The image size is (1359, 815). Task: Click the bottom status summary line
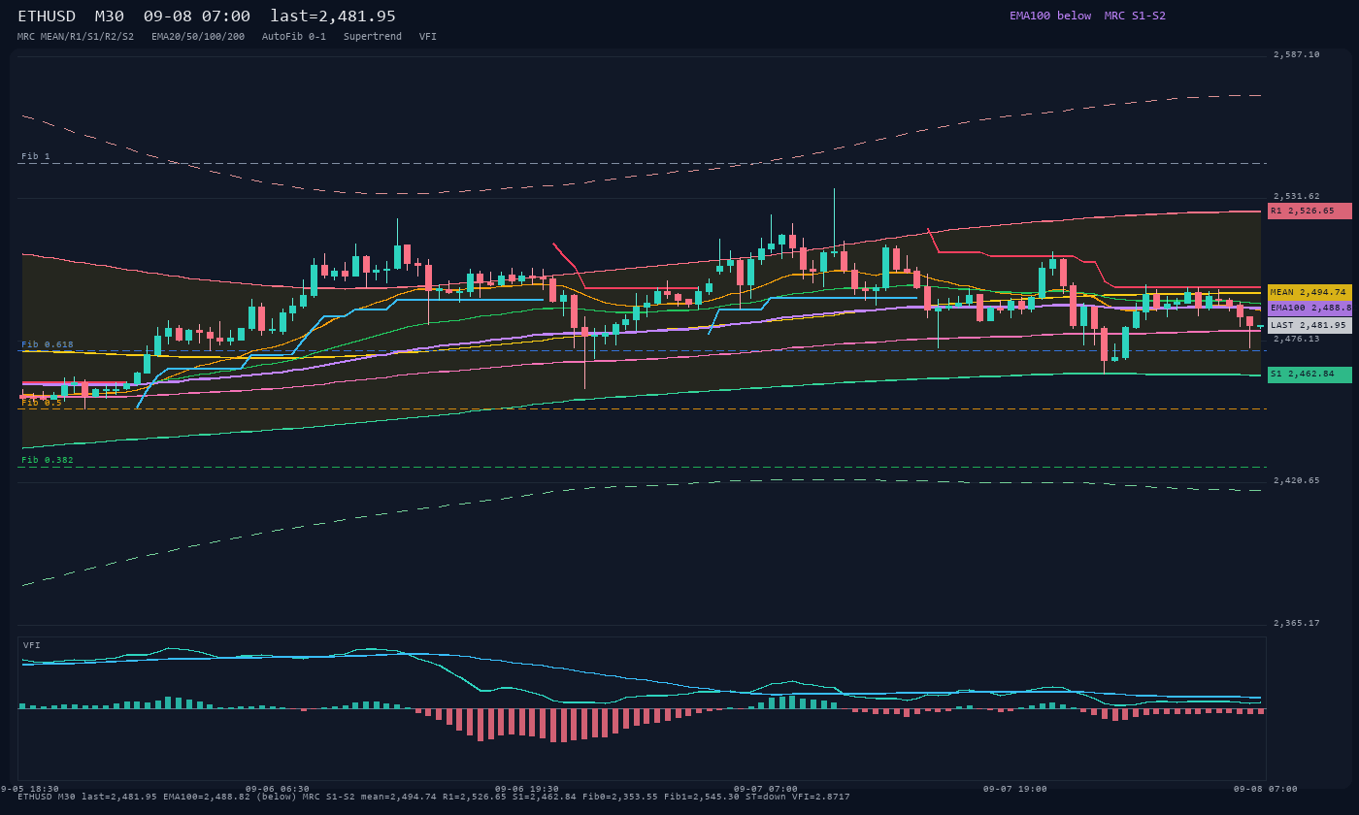434,797
